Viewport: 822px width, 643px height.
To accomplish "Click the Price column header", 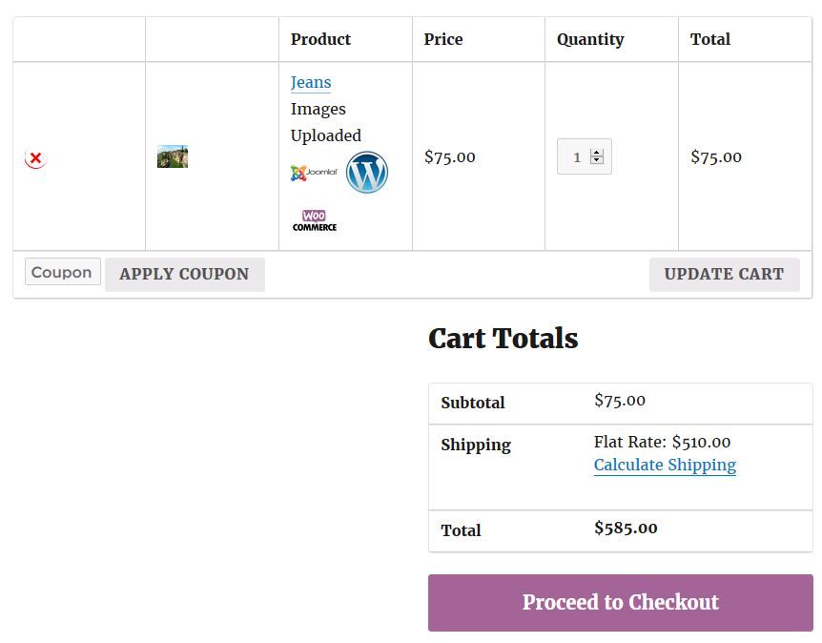I will (443, 39).
